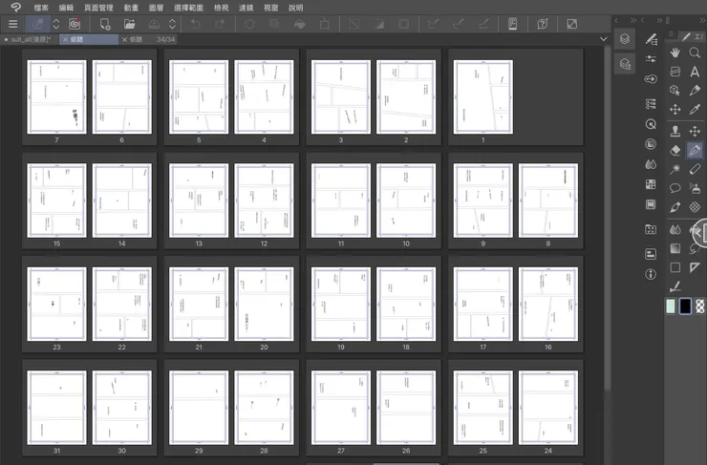Click stepper beside the Clip Studio open icon
The image size is (707, 465).
[56, 24]
